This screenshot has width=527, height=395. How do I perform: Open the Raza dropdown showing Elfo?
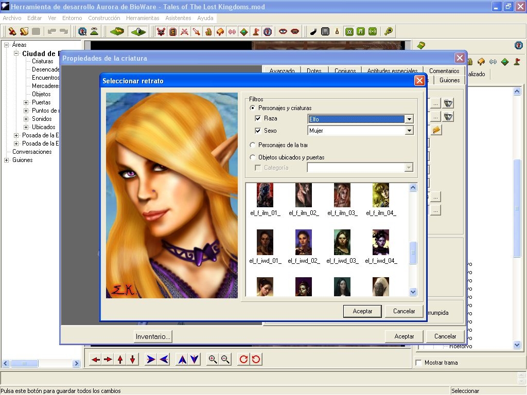(x=409, y=119)
